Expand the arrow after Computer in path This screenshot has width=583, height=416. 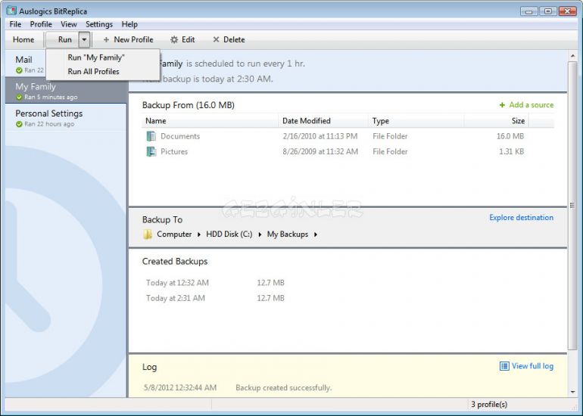click(199, 234)
